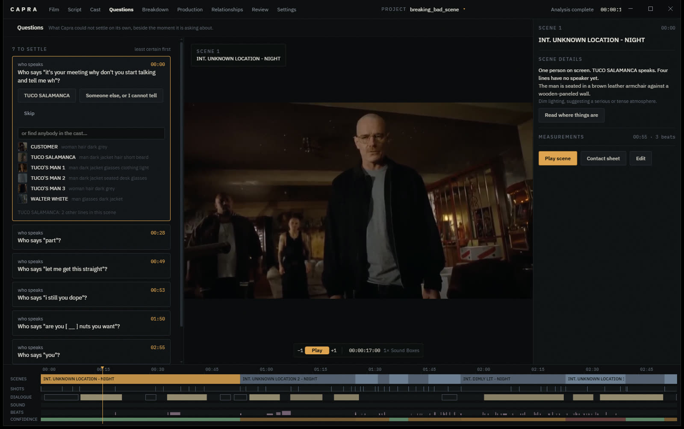
Task: Click the breaking_bad_scene project name
Action: (434, 9)
